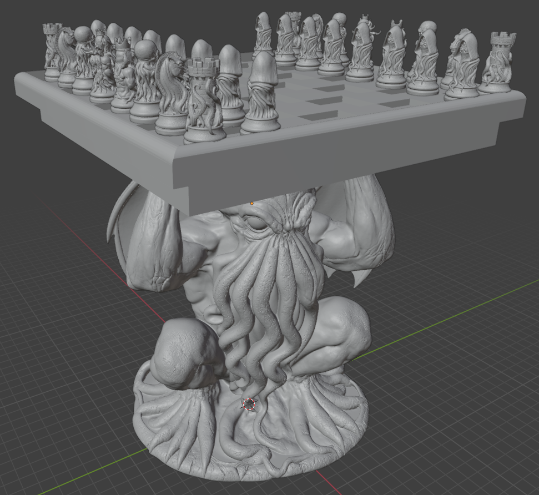Click the orange object origin dot
Viewport: 539px width, 495px height.
[252, 204]
